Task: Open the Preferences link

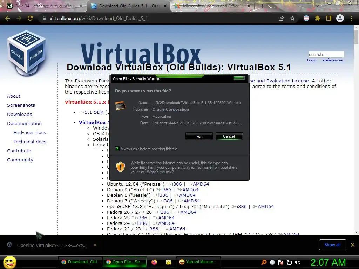Action: pyautogui.click(x=332, y=60)
